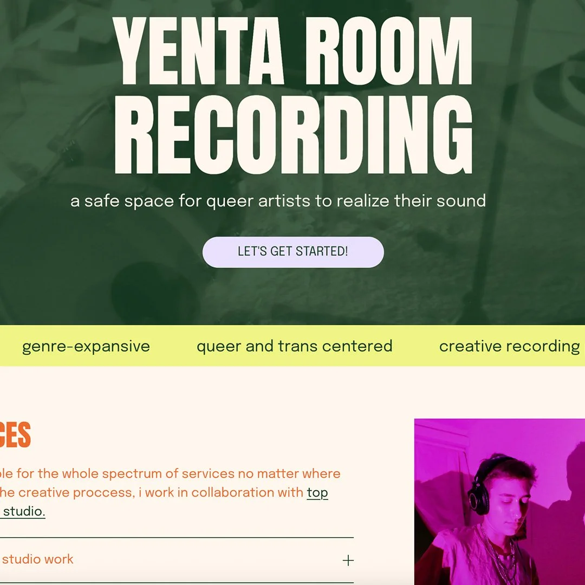This screenshot has width=585, height=585.
Task: Select the "studio work" accordion label
Action: [x=37, y=559]
